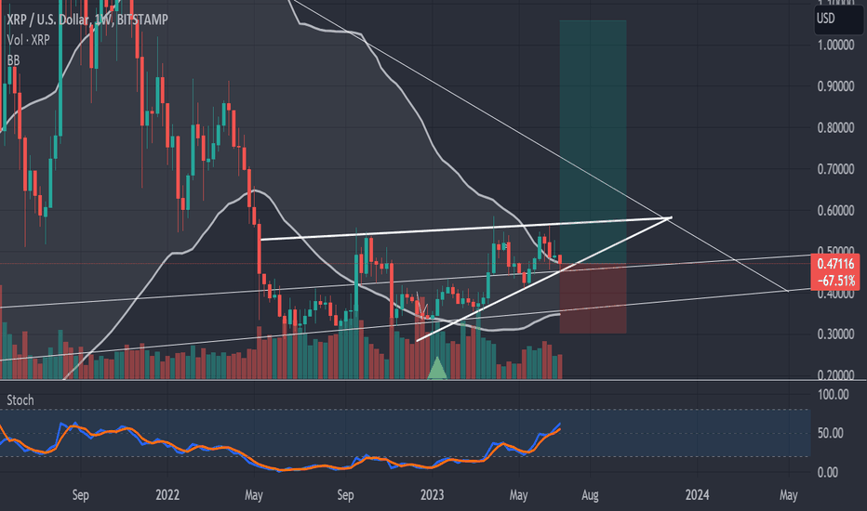
Task: Click the 0.20000 price axis label
Action: [835, 375]
